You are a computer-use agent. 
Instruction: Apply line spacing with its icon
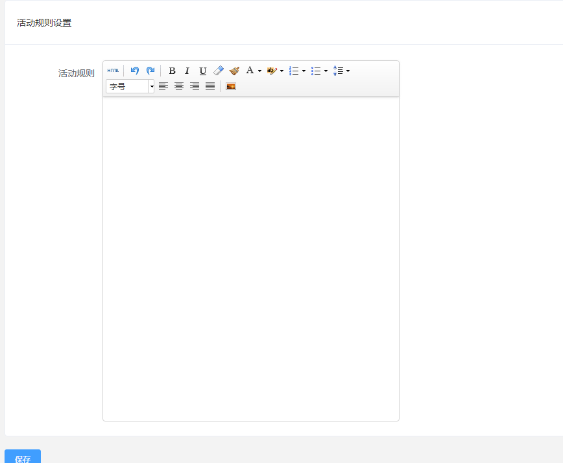(x=338, y=71)
